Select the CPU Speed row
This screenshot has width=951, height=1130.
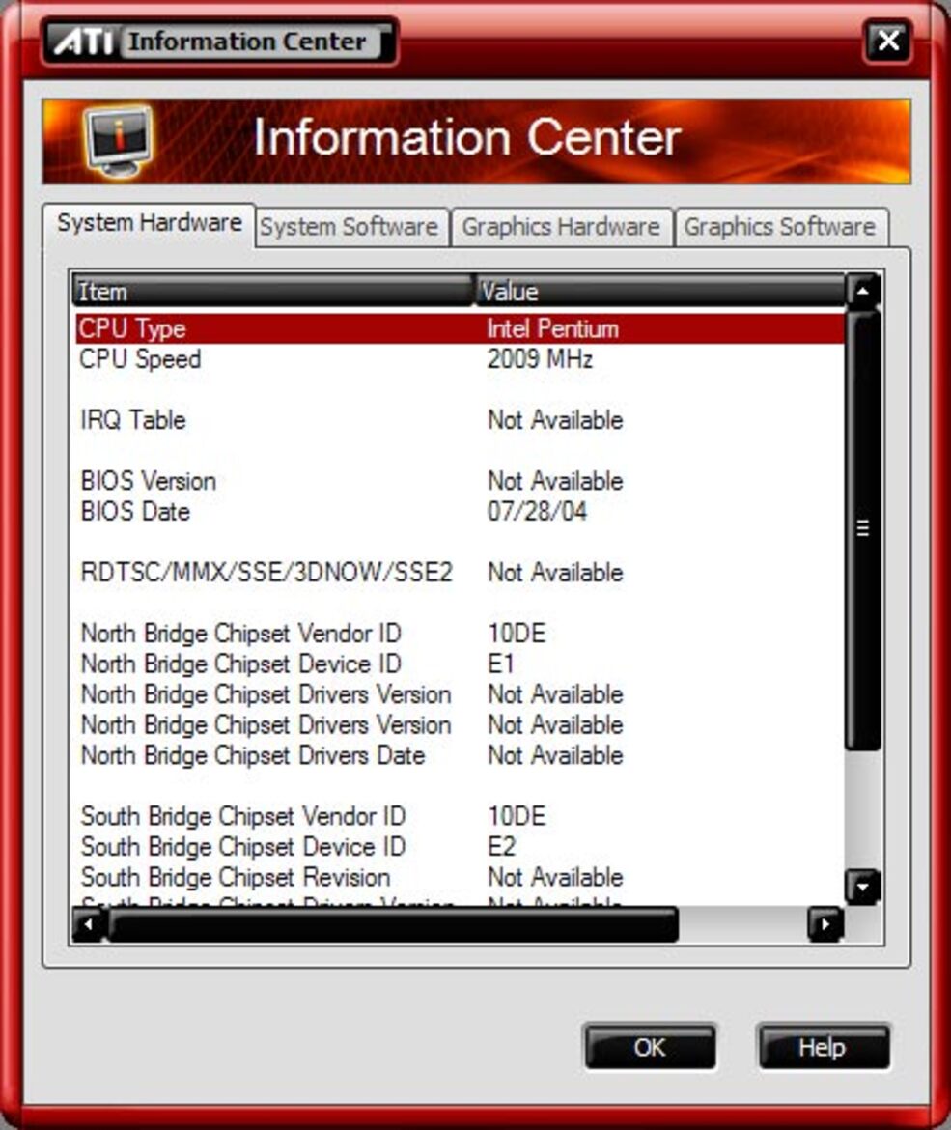(x=460, y=359)
